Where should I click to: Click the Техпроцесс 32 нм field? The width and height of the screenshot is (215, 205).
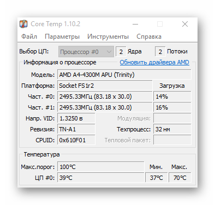pos(172,129)
